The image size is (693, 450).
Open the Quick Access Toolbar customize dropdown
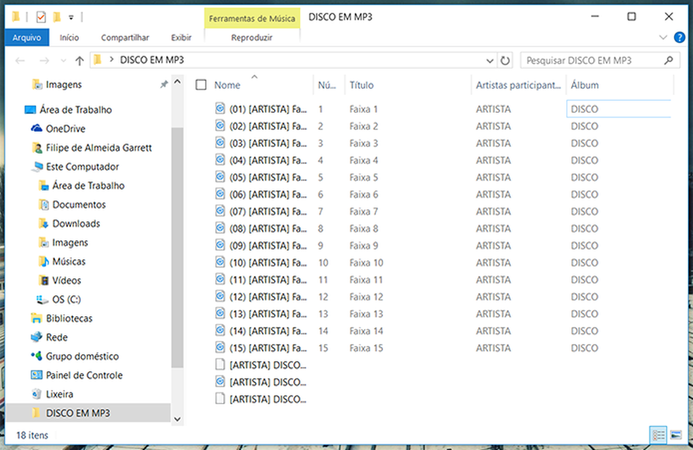coord(72,16)
